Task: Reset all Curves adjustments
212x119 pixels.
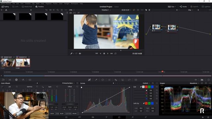Action: point(153,83)
